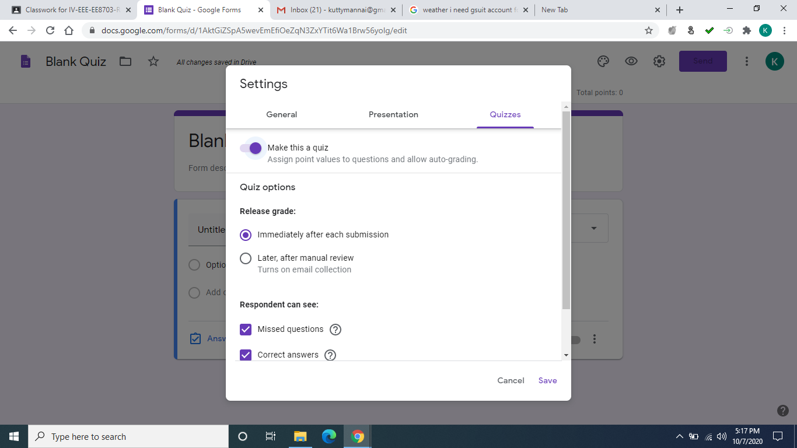Image resolution: width=797 pixels, height=448 pixels.
Task: Click the settings scrollbar up arrow
Action: [x=566, y=107]
